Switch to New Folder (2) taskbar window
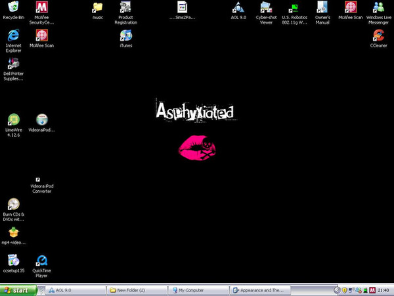Image resolution: width=394 pixels, height=296 pixels. [x=137, y=290]
